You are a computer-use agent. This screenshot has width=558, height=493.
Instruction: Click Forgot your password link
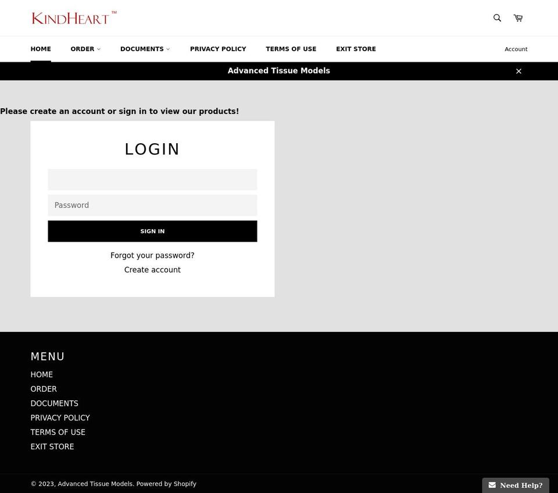click(x=152, y=255)
